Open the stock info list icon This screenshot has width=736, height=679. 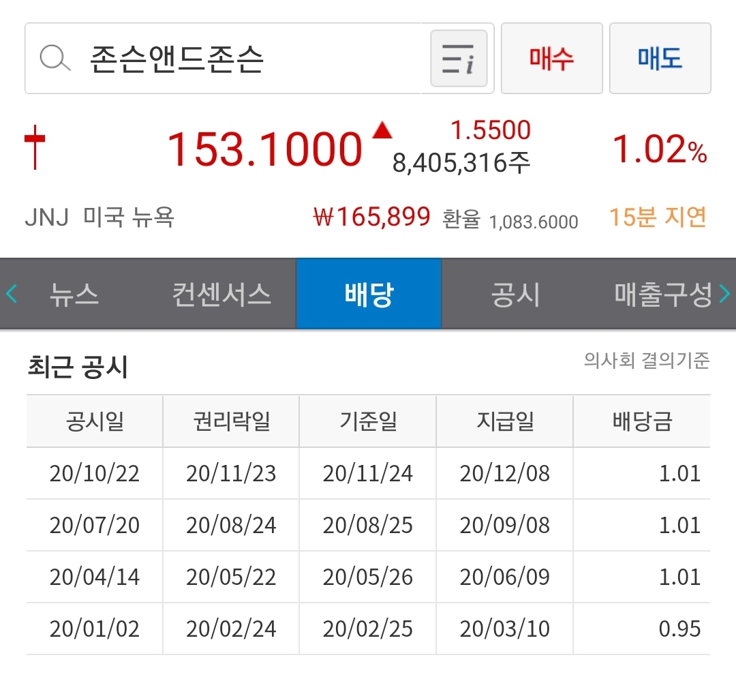point(459,59)
